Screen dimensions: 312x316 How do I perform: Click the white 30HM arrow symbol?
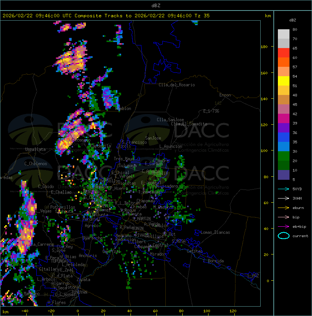(x=283, y=198)
